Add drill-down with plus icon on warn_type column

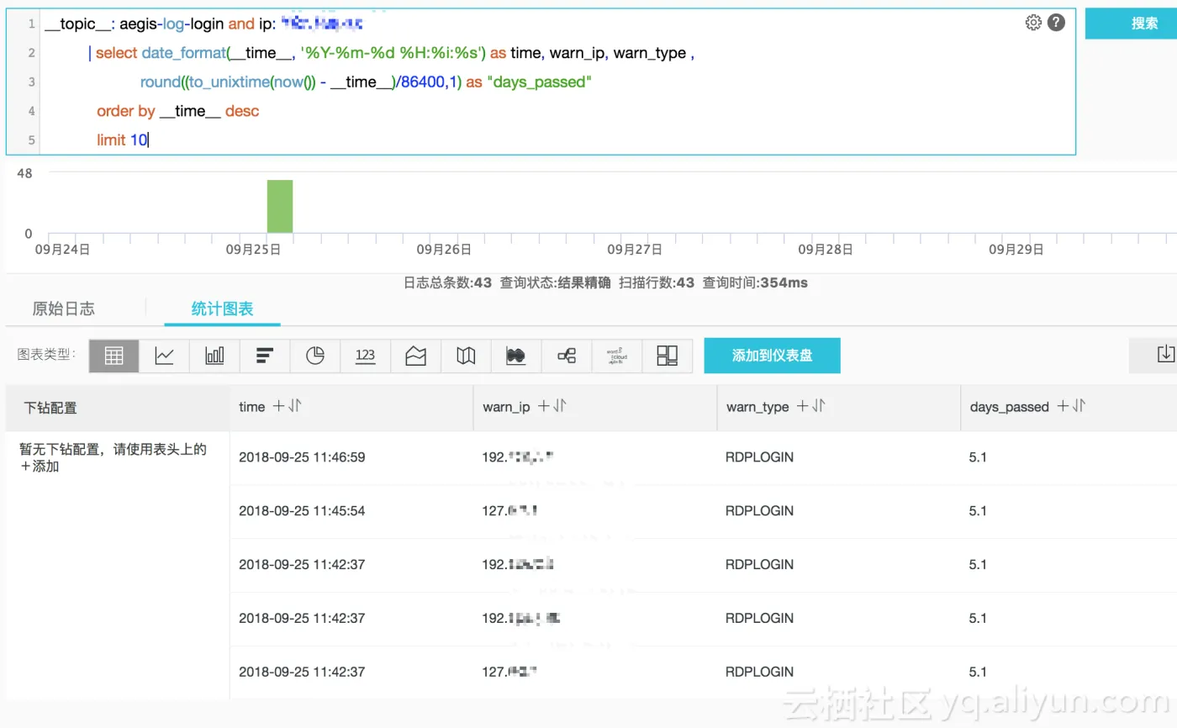coord(803,407)
